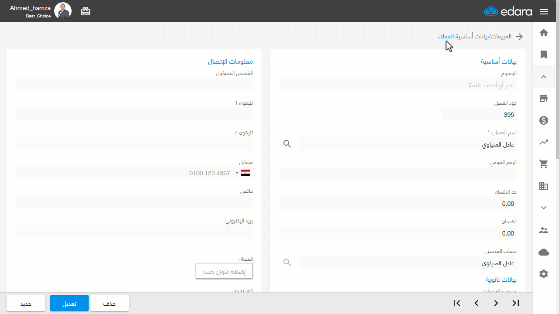Click the edara logo
Image resolution: width=559 pixels, height=314 pixels.
coord(508,11)
